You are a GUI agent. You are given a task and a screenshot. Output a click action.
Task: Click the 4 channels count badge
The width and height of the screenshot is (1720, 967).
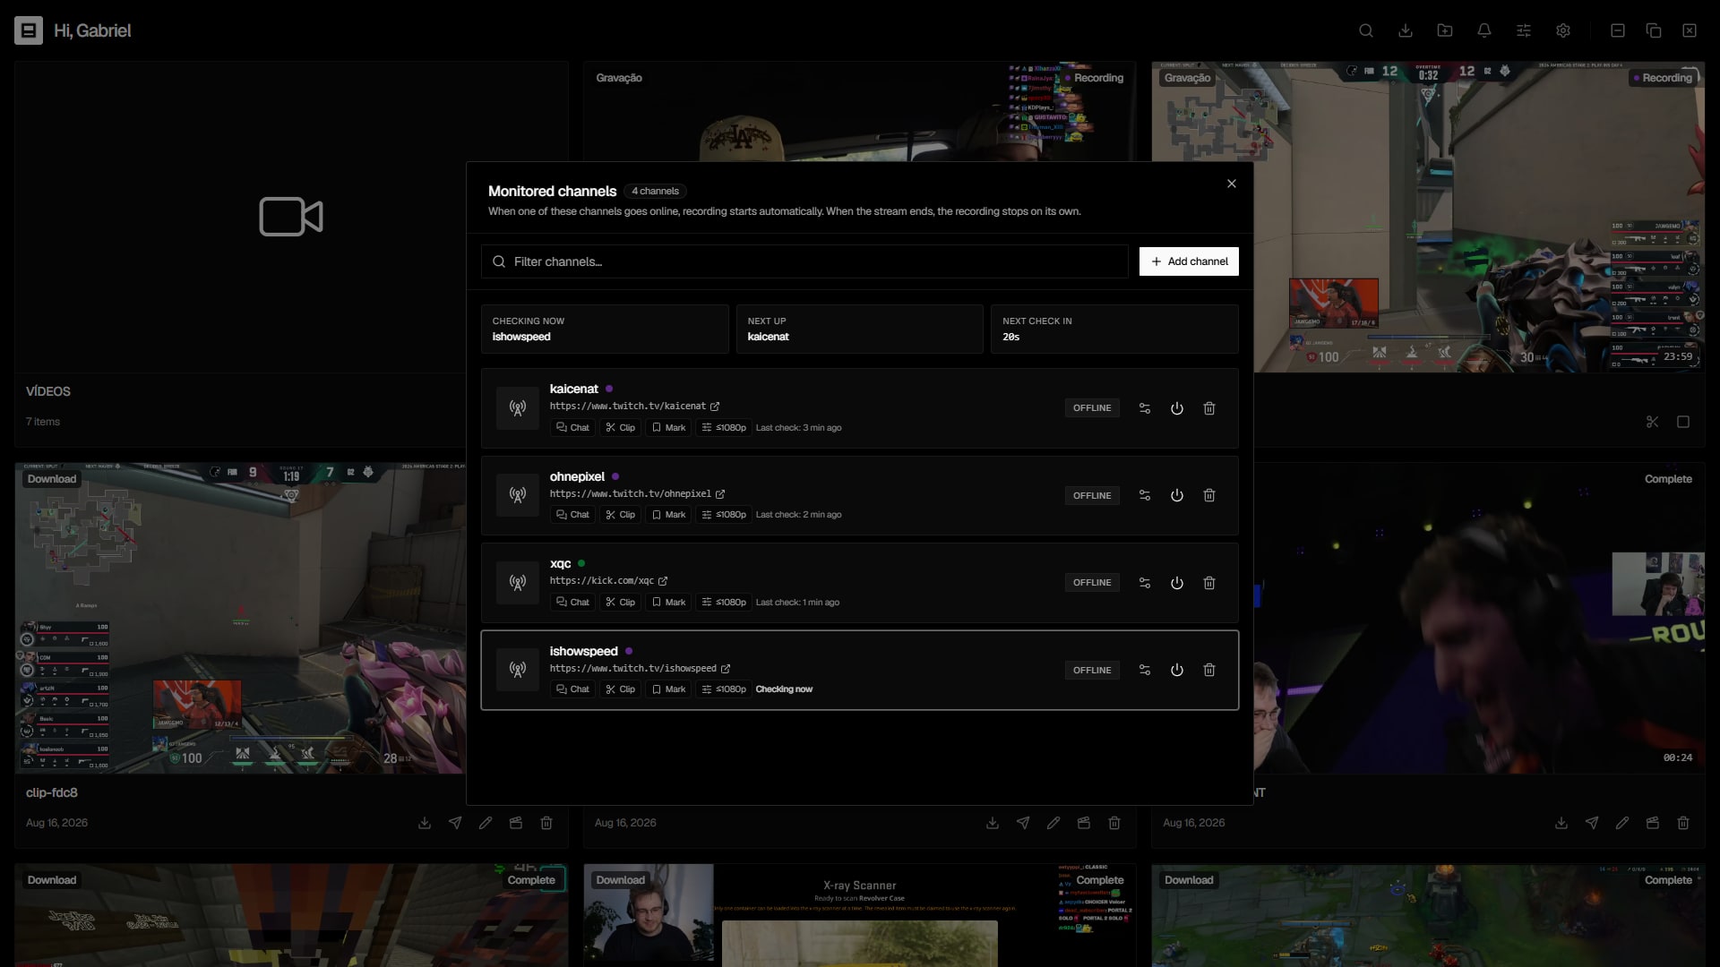(x=655, y=191)
